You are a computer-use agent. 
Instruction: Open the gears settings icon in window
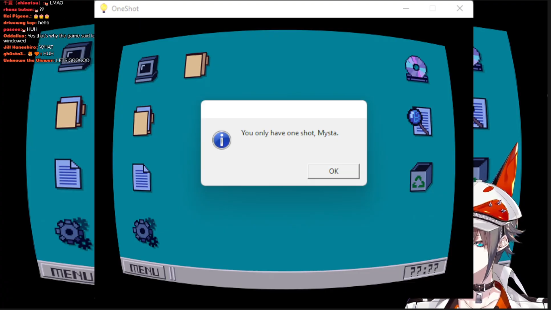click(x=145, y=232)
